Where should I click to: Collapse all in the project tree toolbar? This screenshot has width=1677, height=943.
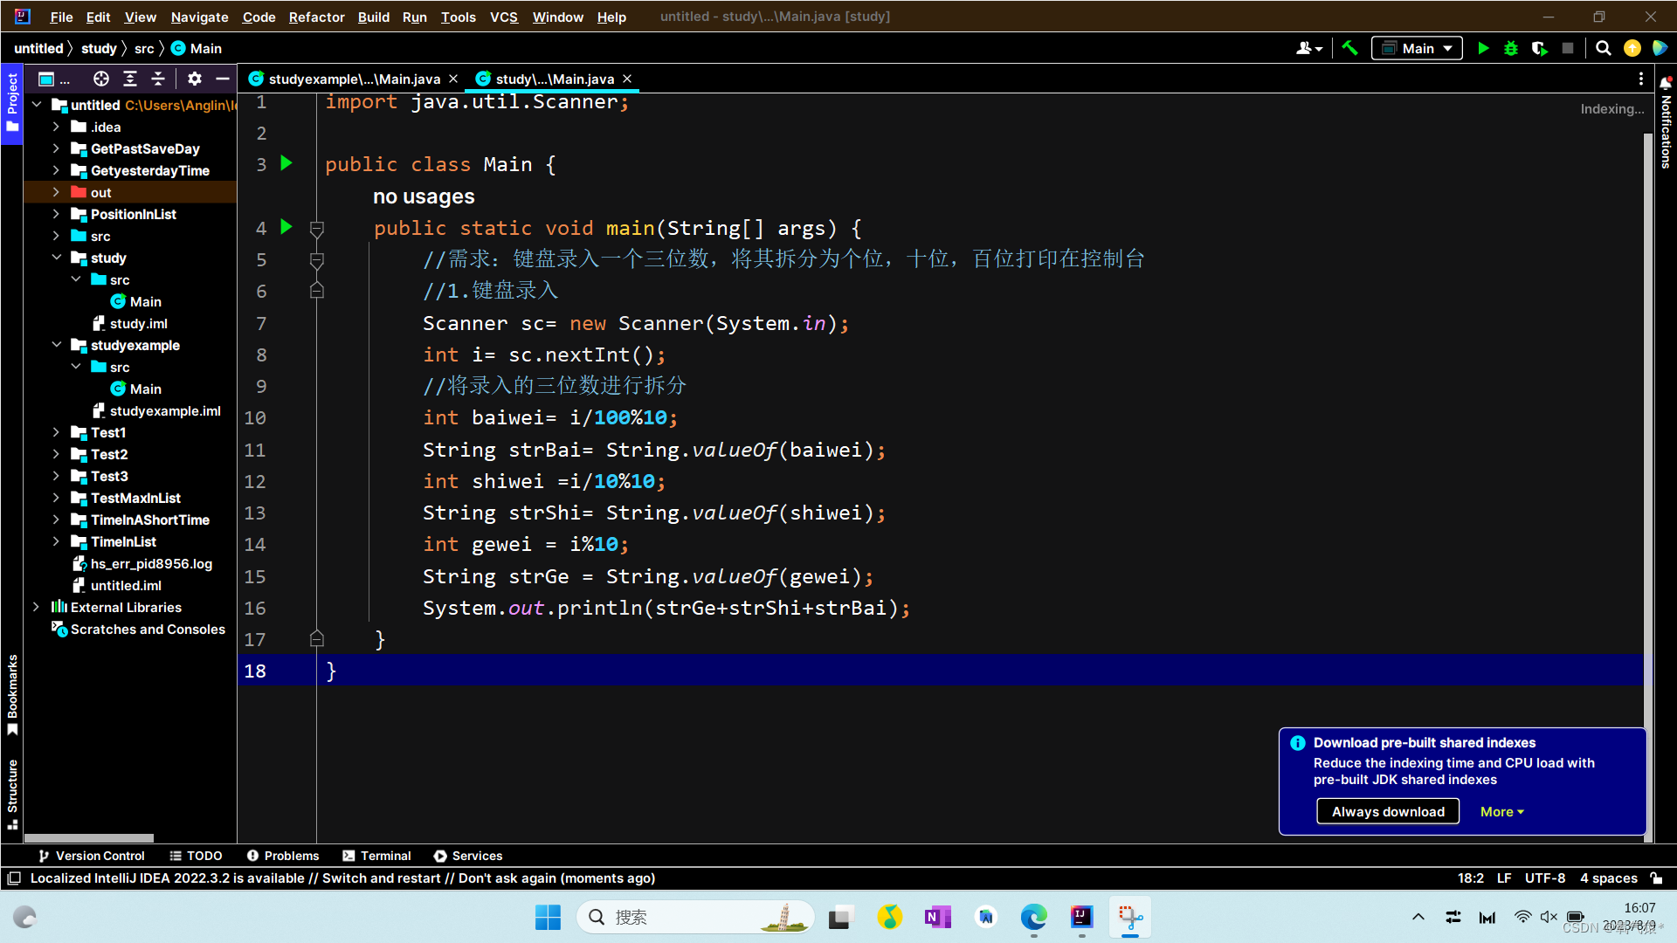click(158, 79)
